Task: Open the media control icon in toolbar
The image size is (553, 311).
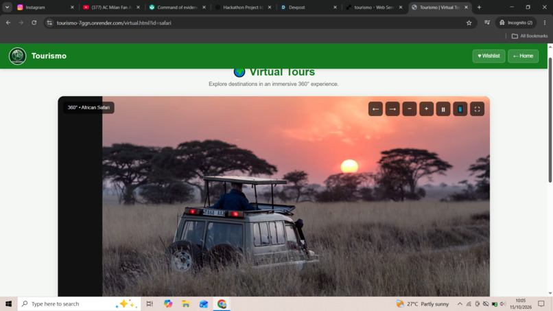Action: (x=487, y=23)
